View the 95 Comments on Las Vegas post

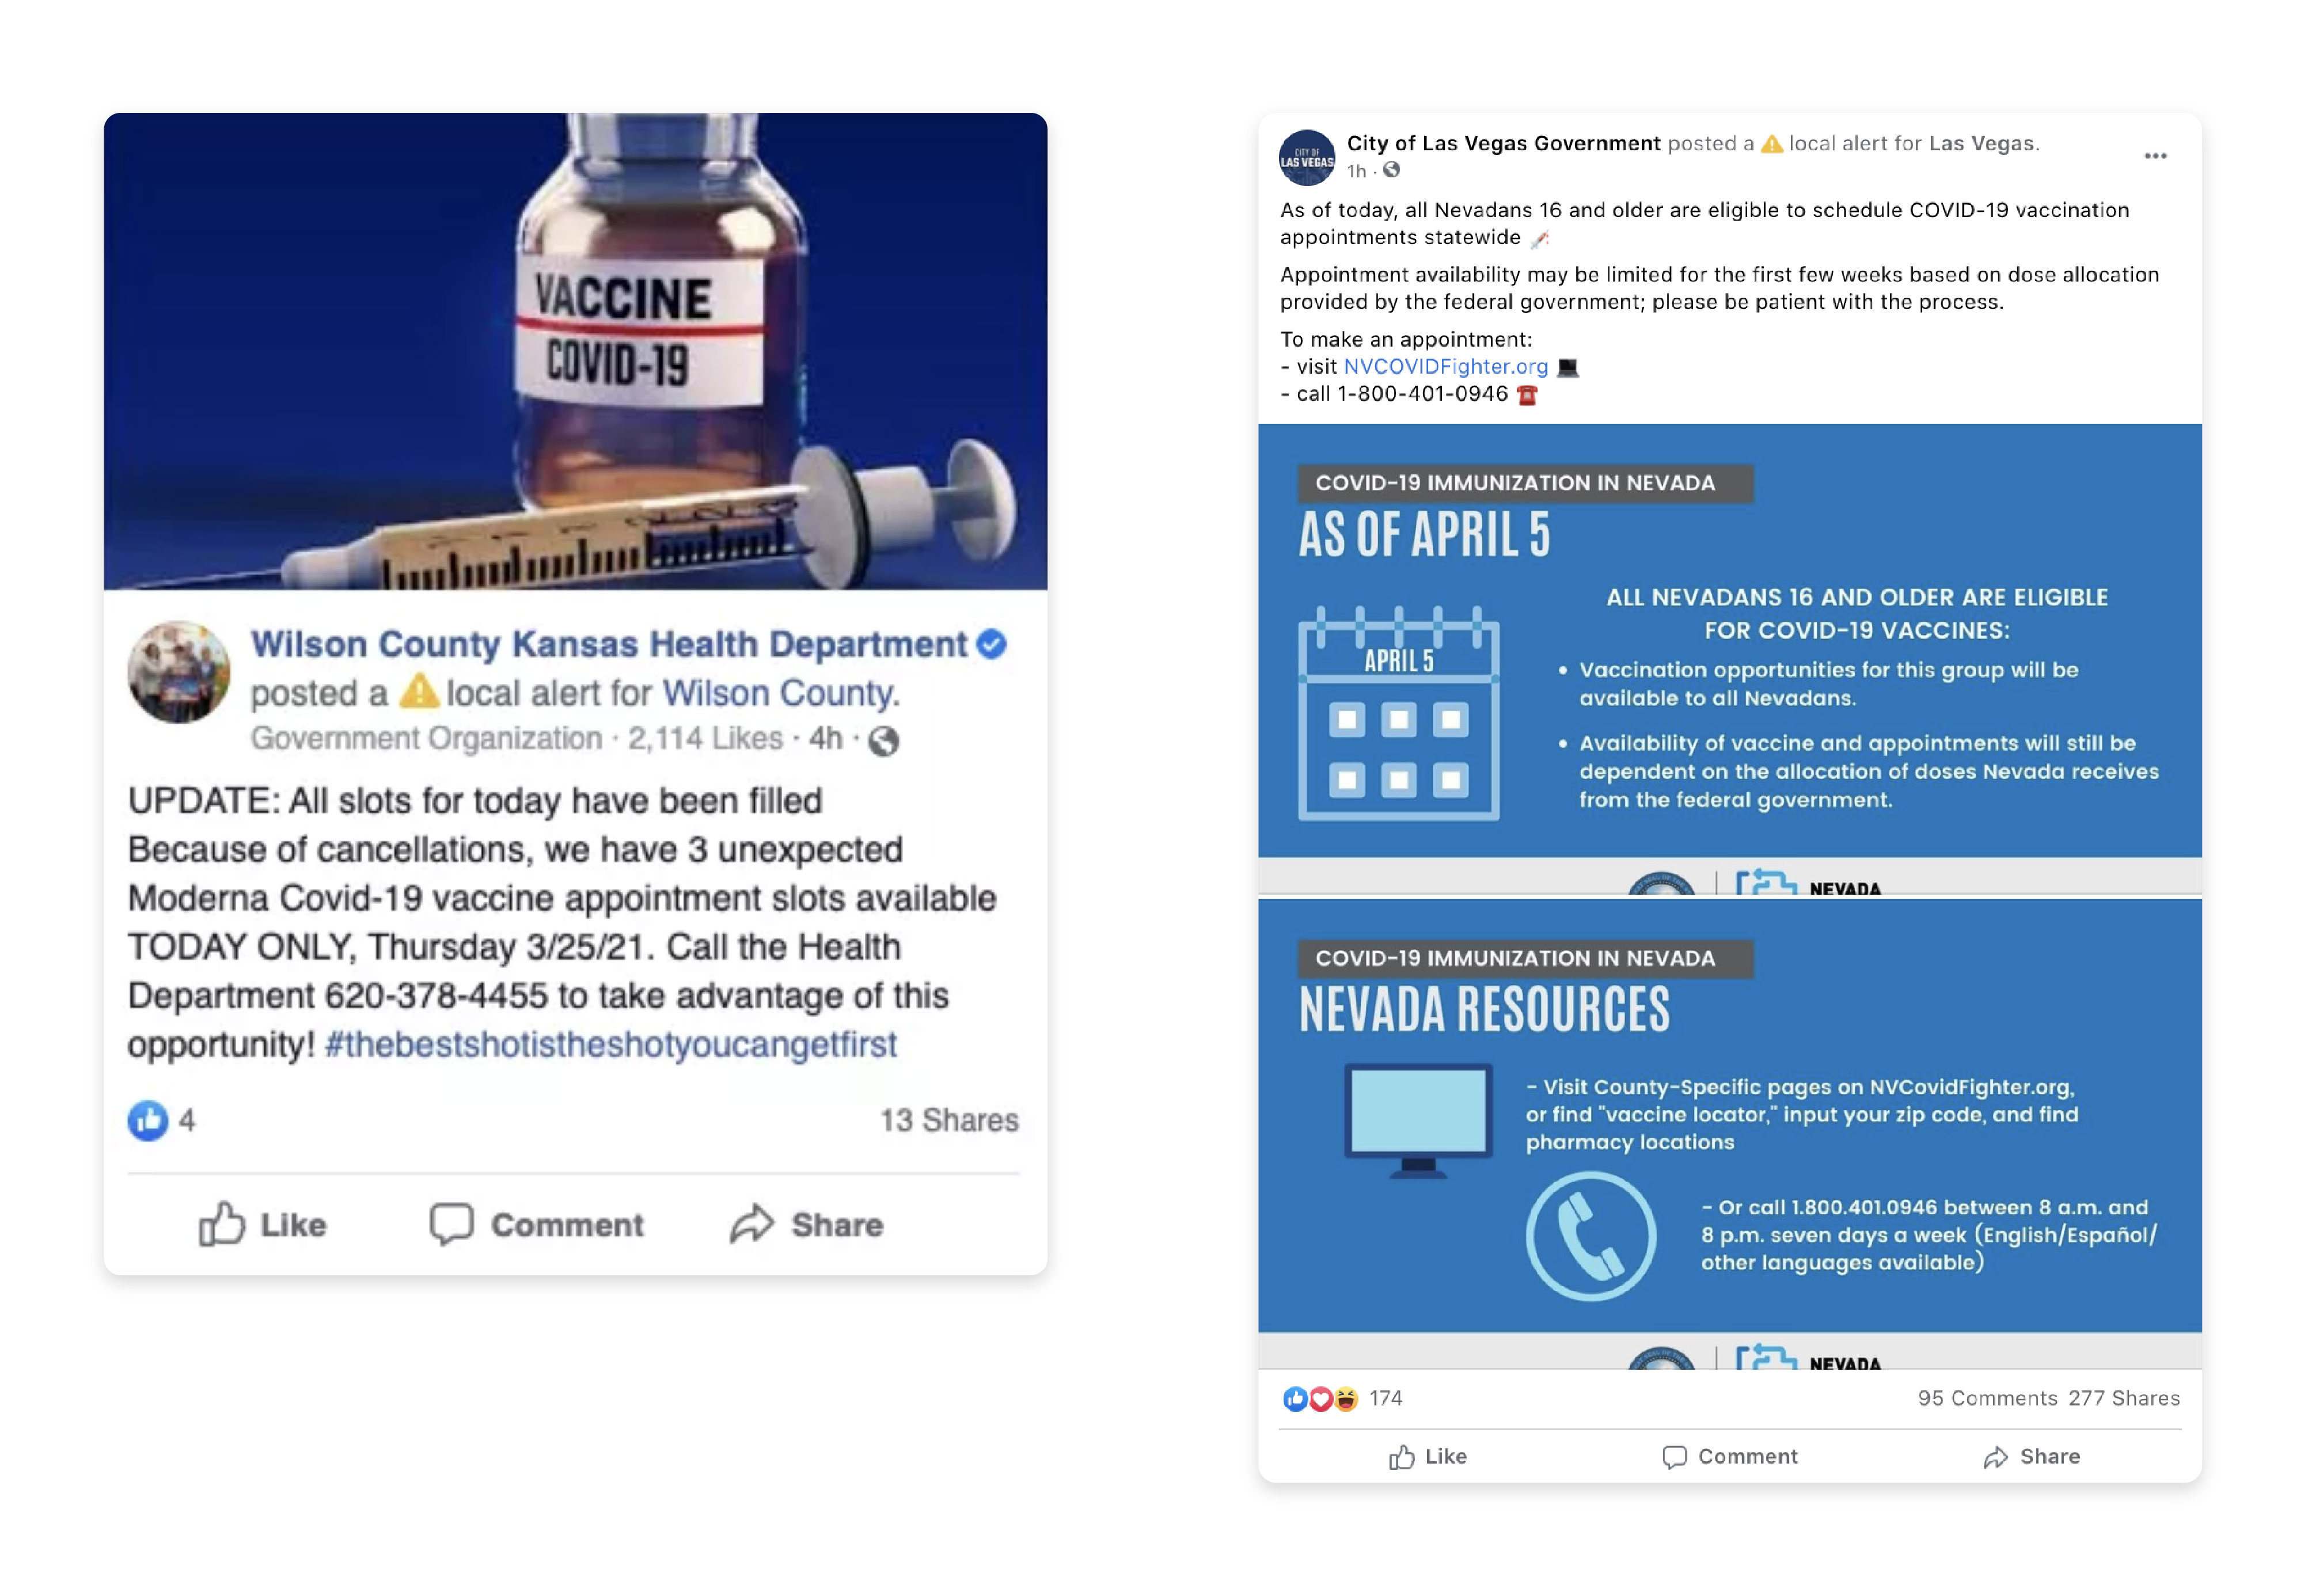click(1987, 1398)
